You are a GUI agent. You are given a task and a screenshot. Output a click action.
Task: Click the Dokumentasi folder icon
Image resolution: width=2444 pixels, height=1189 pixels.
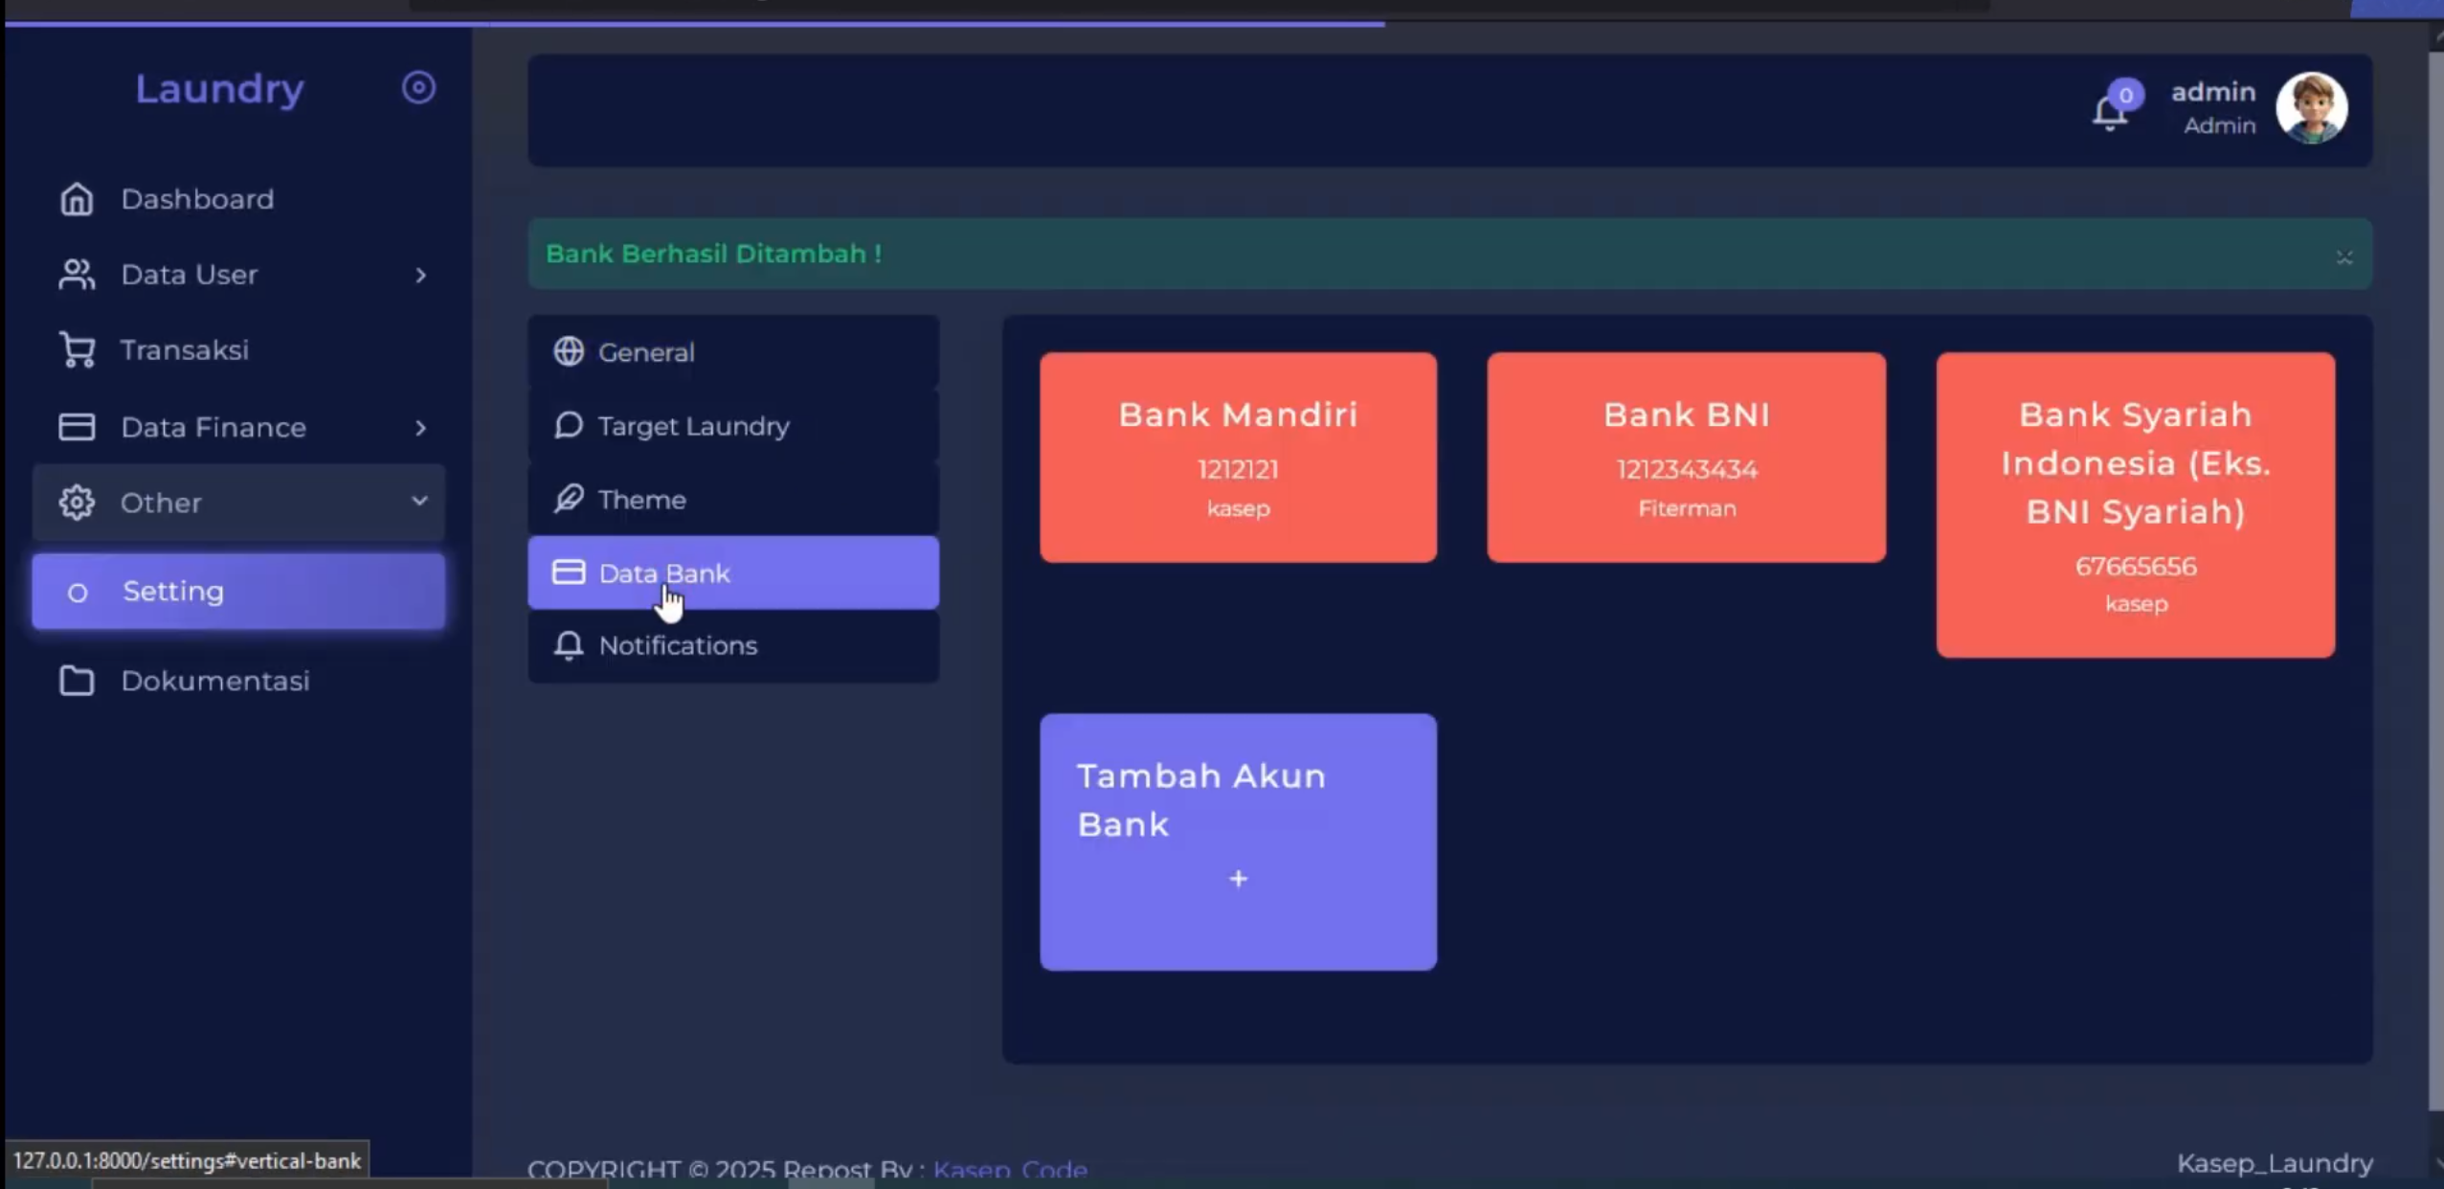(x=77, y=681)
